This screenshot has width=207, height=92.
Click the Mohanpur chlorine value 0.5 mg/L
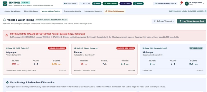(x=193, y=64)
